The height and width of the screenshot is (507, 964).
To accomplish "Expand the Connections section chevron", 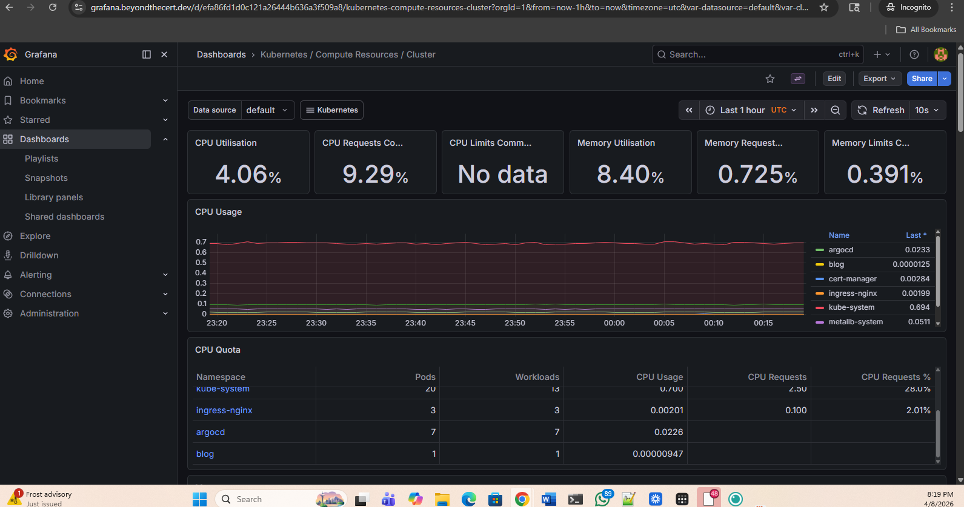I will (x=165, y=294).
